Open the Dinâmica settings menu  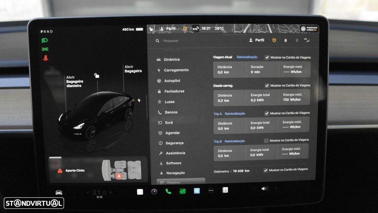pyautogui.click(x=168, y=59)
